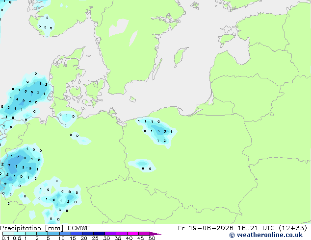Click the 25–30 mm navy legend swatch
Viewport: 311px width, 240px height.
(99, 234)
